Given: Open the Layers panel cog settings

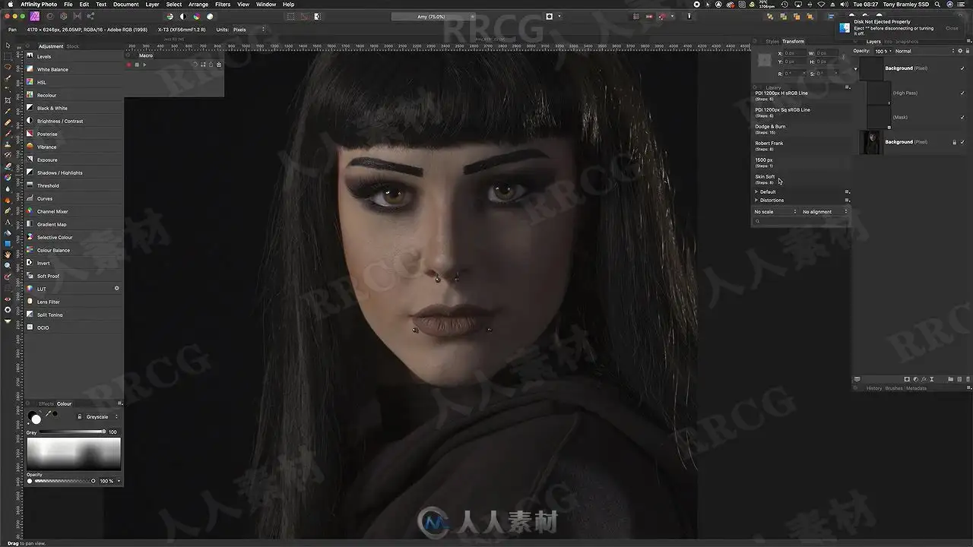Looking at the screenshot, I should [959, 51].
